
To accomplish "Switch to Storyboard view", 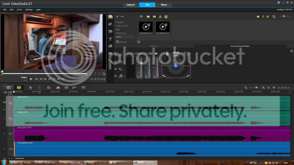I will 9,88.
